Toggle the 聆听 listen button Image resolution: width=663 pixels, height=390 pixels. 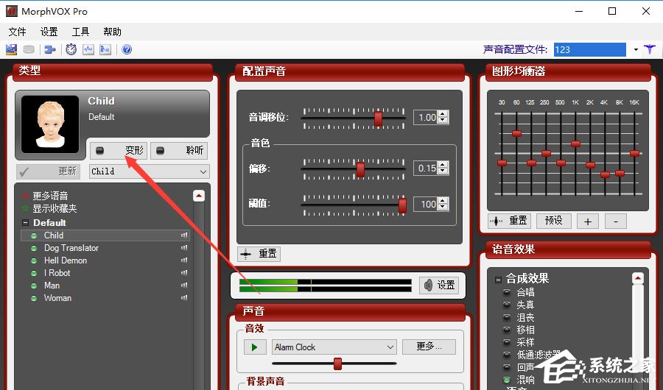pos(179,150)
